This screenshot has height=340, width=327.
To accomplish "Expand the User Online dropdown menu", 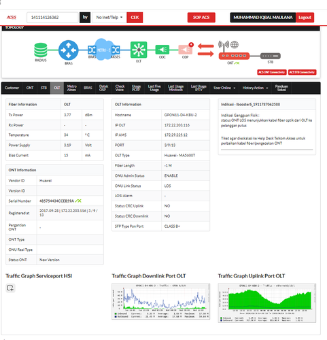I will point(224,88).
